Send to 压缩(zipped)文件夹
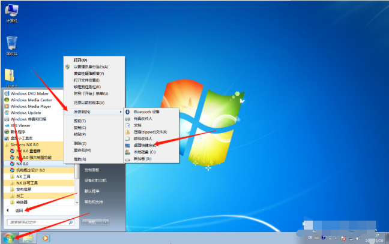This screenshot has width=389, height=244. point(151,132)
